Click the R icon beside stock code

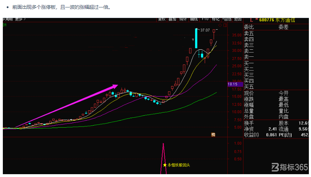click(x=257, y=19)
